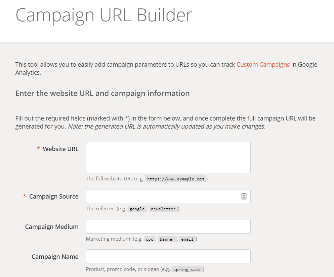The width and height of the screenshot is (334, 277).
Task: Select the https://www.example.com example snippet
Action: point(176,179)
